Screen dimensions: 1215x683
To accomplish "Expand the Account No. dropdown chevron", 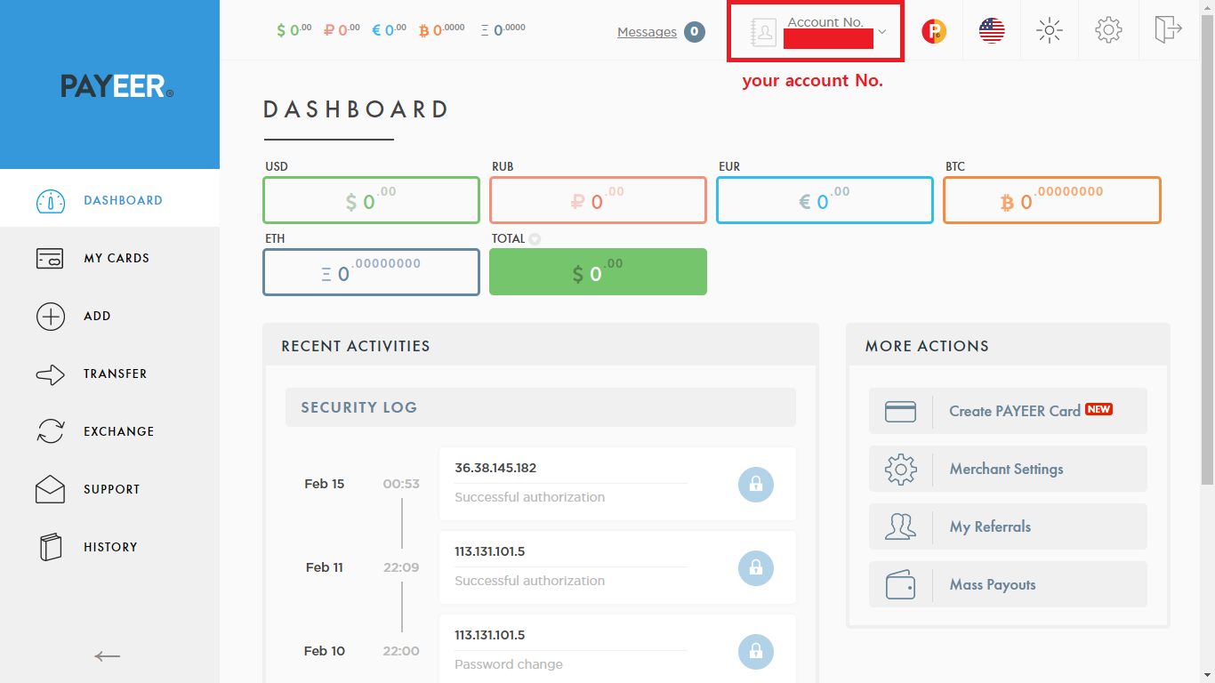I will click(x=881, y=32).
